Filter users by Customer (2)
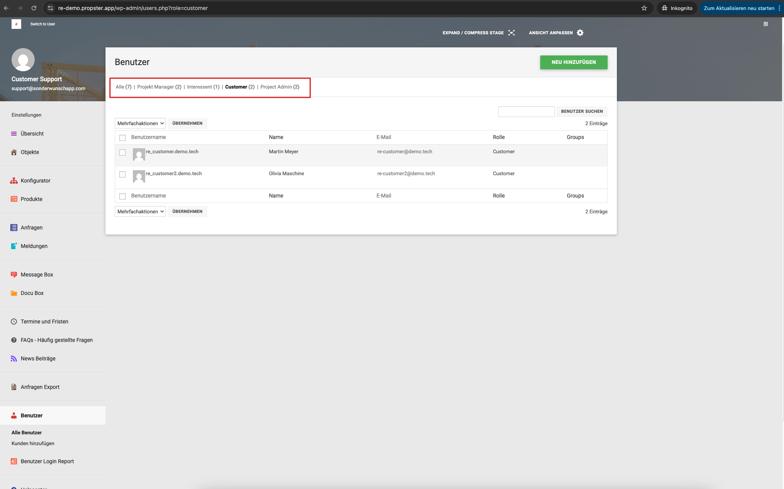The height and width of the screenshot is (489, 784). pyautogui.click(x=240, y=87)
